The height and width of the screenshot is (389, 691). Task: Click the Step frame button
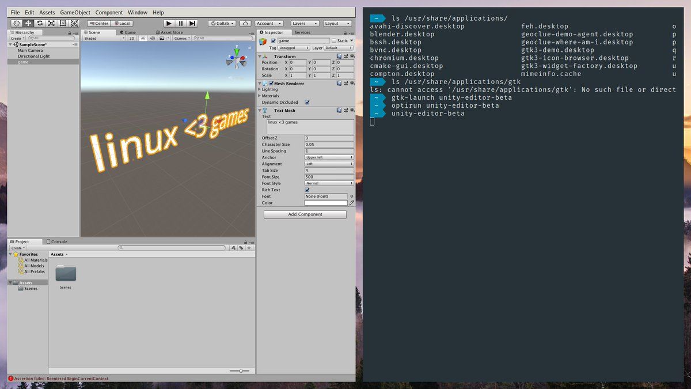click(192, 23)
